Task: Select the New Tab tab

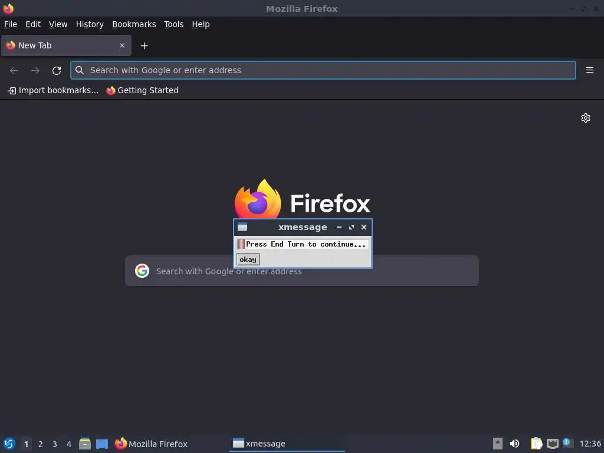Action: pos(66,45)
